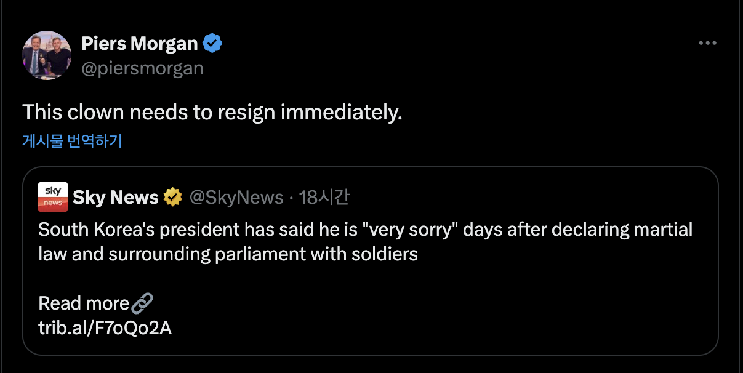This screenshot has width=743, height=373.
Task: Open the 18시간 timestamp
Action: [x=324, y=198]
